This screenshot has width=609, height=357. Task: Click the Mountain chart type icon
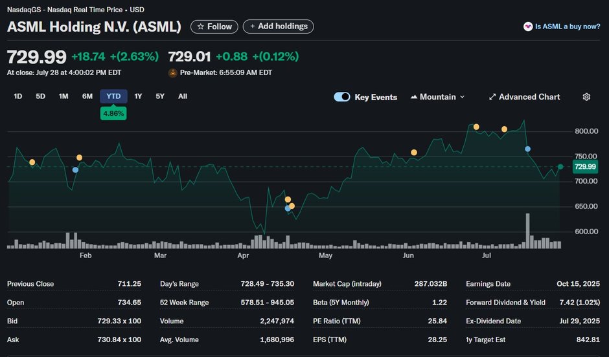(x=414, y=97)
